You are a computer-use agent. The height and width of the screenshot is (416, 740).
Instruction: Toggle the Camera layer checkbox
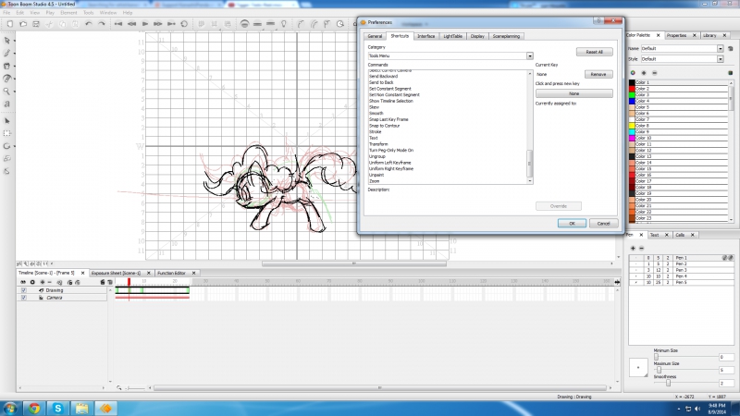click(x=23, y=298)
